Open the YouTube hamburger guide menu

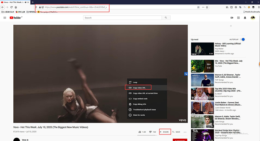coord(5,18)
